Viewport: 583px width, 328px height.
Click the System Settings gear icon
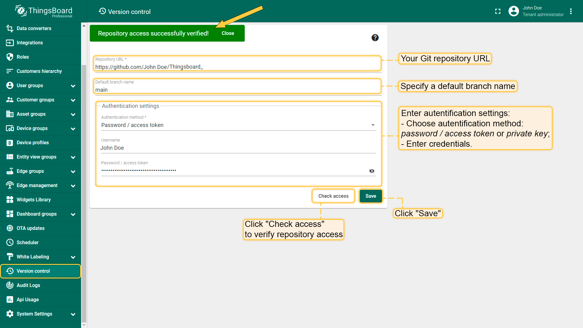click(10, 314)
